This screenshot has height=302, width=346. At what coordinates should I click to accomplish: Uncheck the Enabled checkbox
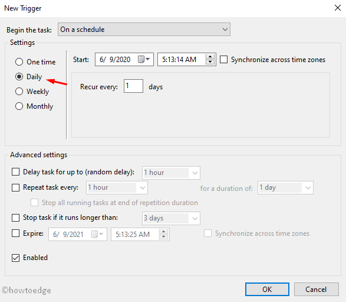(15, 258)
